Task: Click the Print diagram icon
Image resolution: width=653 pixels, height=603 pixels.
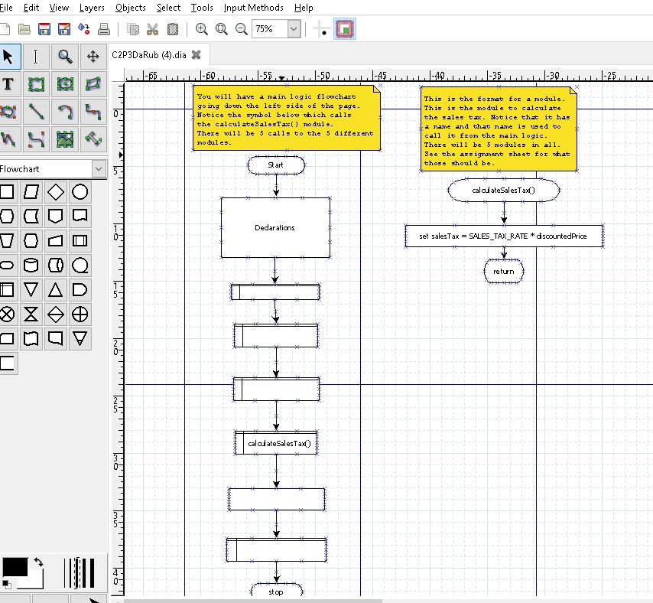Action: point(104,29)
